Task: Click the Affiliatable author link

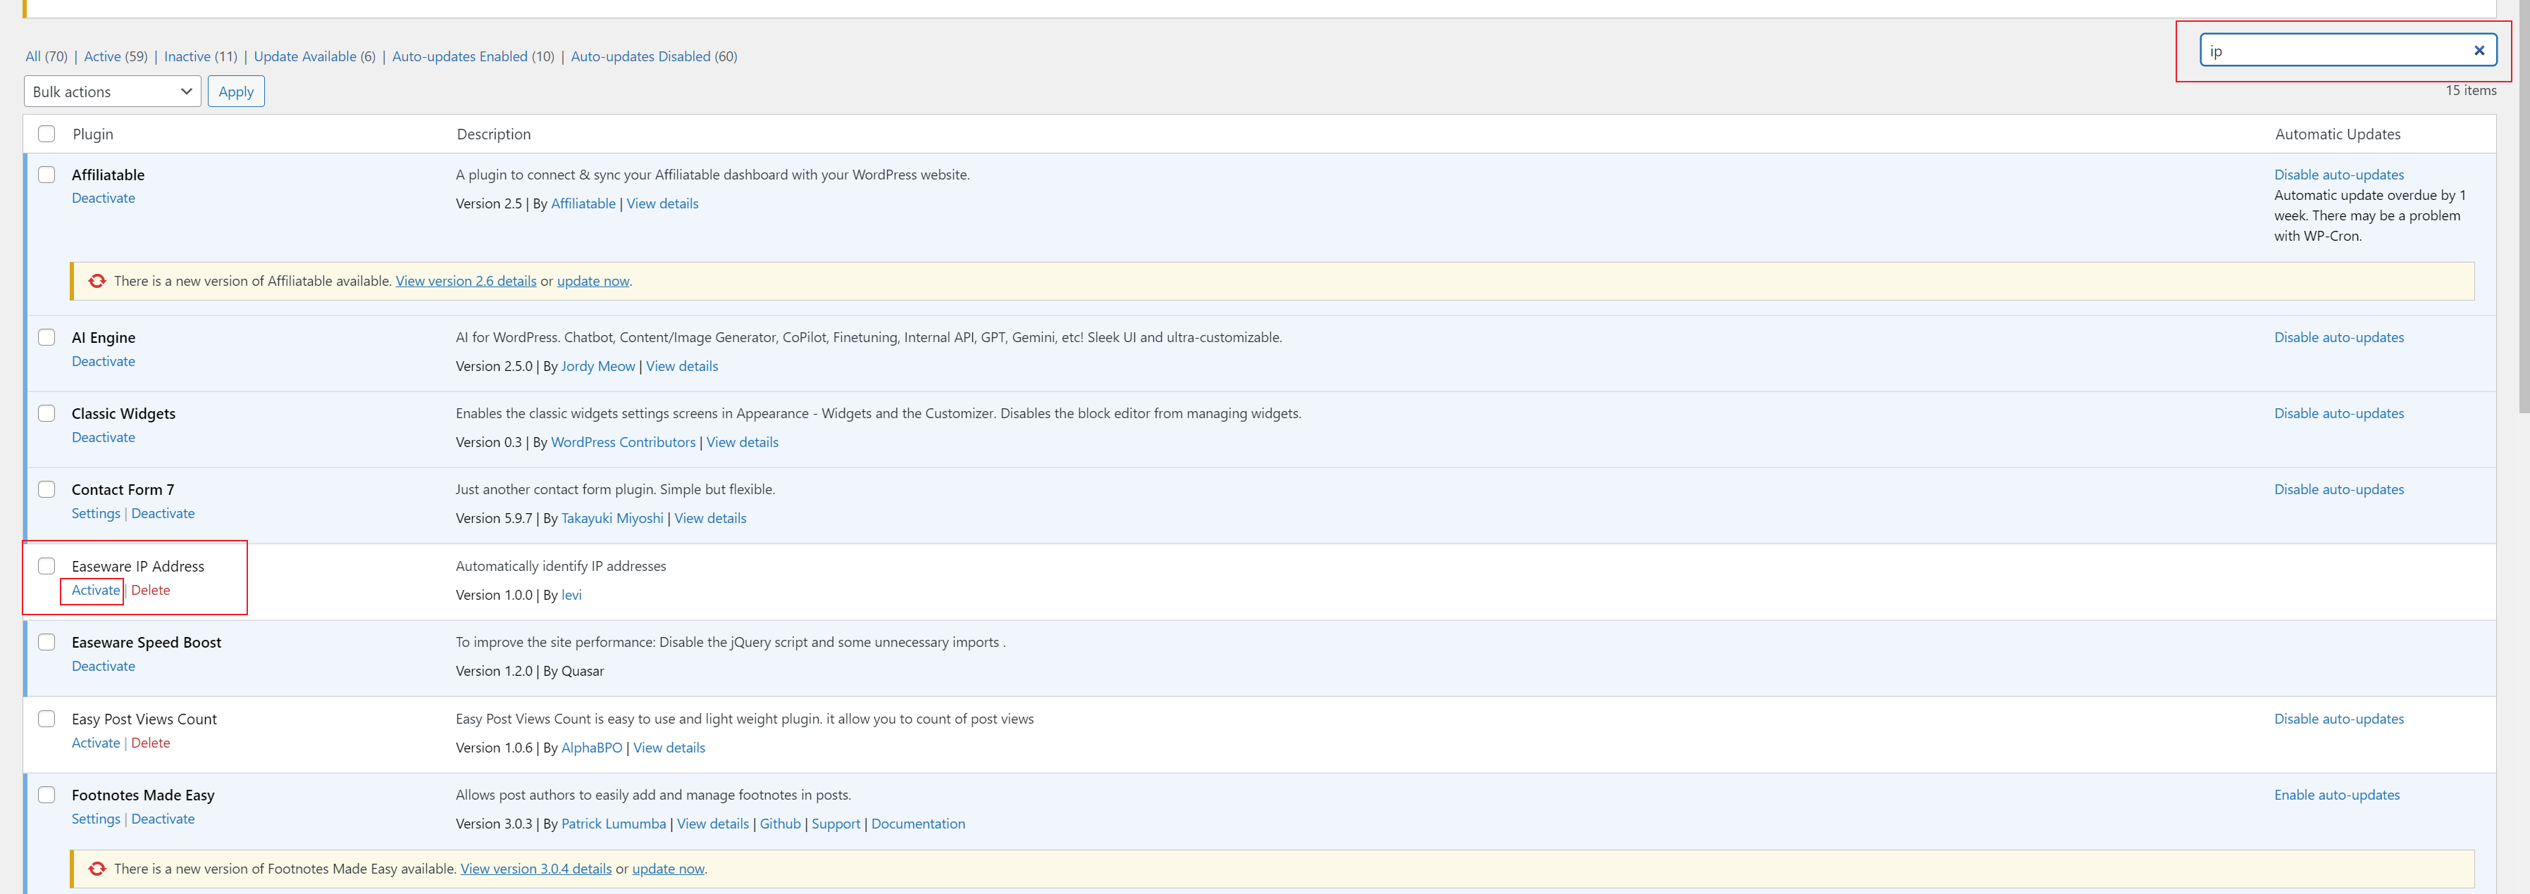Action: click(583, 203)
